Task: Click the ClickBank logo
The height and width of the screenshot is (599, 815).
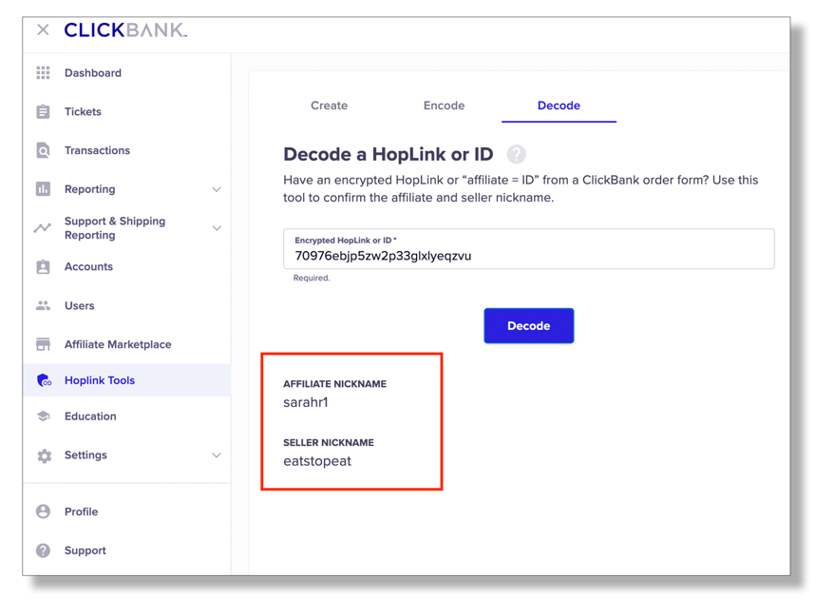Action: pos(125,30)
